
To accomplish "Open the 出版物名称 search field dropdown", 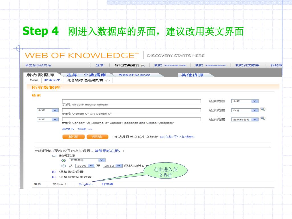I will [245, 119].
